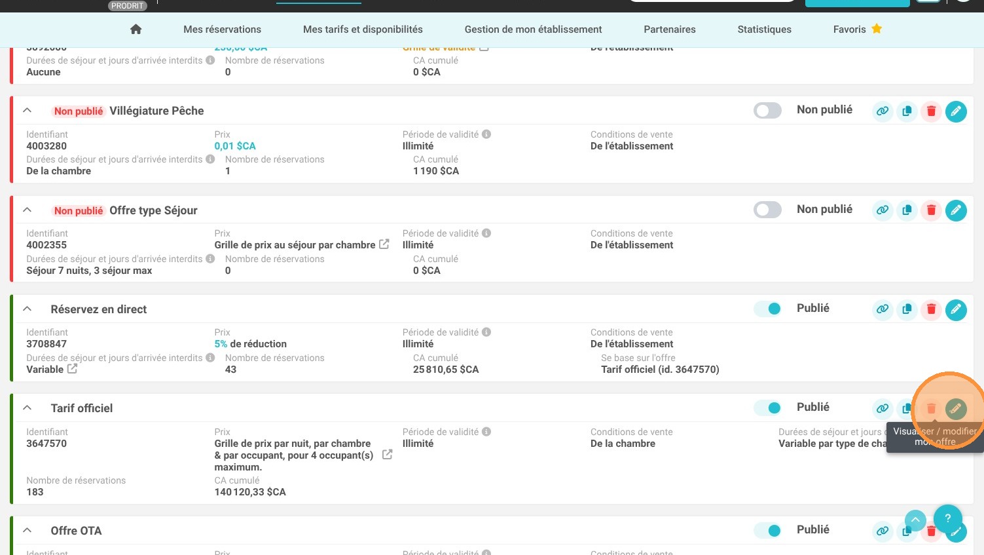
Task: Show info on Réservez en direct stay durations
Action: point(210,358)
